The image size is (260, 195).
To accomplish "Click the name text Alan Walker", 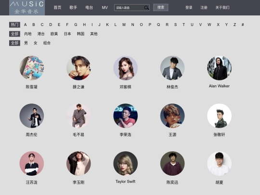I will [x=219, y=86].
